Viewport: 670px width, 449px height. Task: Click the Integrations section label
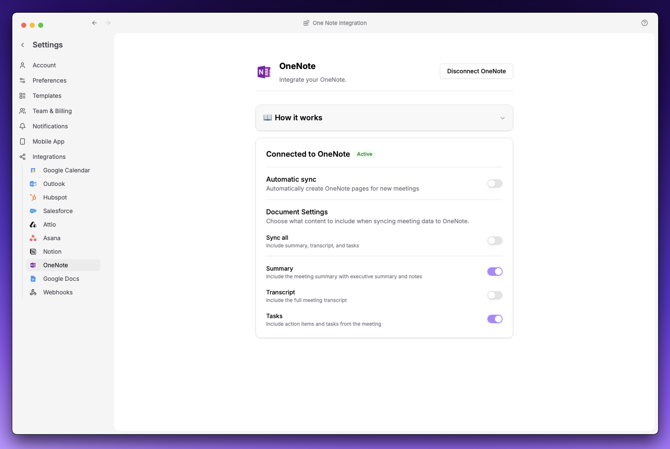point(49,157)
